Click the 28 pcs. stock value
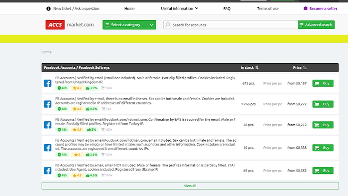Screen dimensions: 348x196 coord(249,125)
